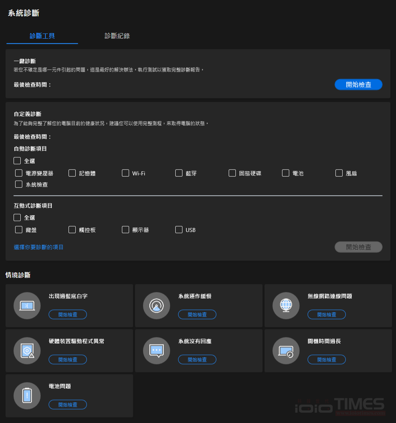Click the blue screen laptop icon
The image size is (396, 423).
(x=27, y=306)
